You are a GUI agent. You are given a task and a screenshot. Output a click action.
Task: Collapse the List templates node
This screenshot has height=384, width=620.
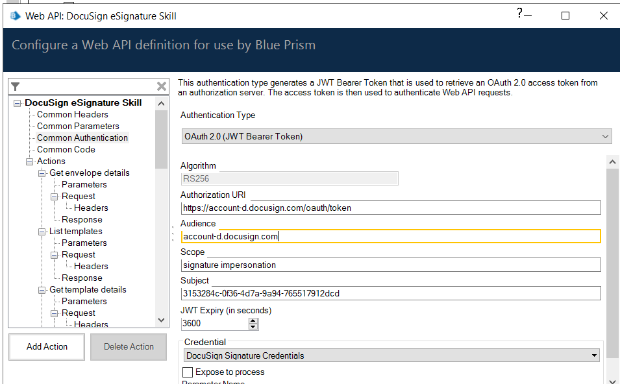click(x=42, y=232)
